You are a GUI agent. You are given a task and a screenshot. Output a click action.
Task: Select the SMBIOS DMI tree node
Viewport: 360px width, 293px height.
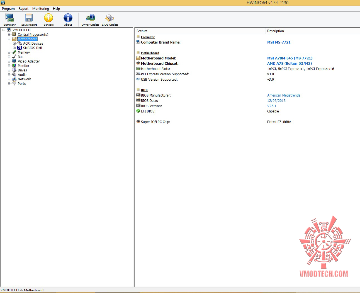coord(33,48)
